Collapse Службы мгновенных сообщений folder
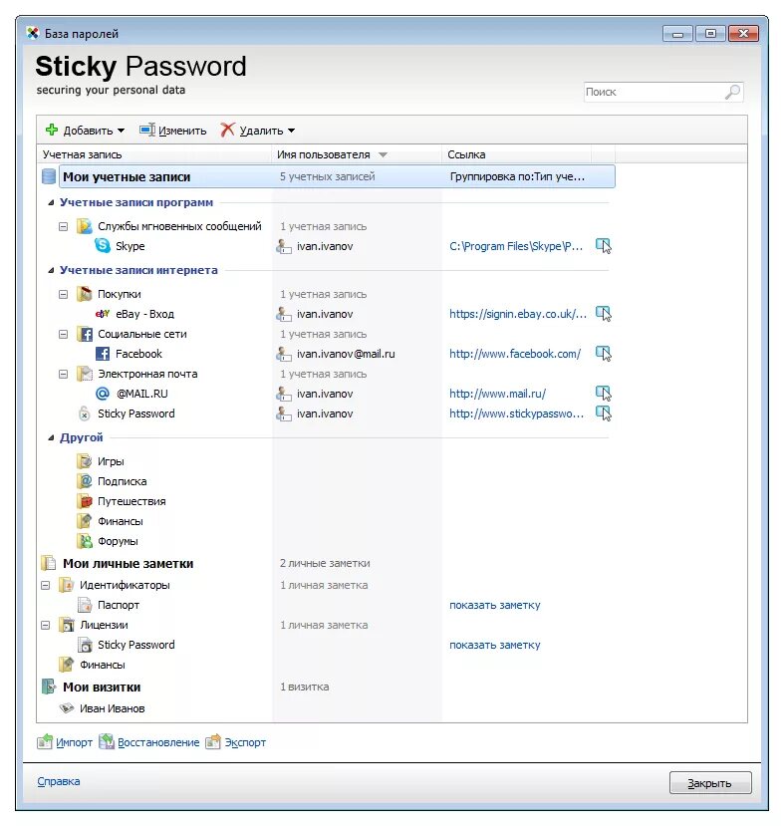784x826 pixels. tap(63, 226)
